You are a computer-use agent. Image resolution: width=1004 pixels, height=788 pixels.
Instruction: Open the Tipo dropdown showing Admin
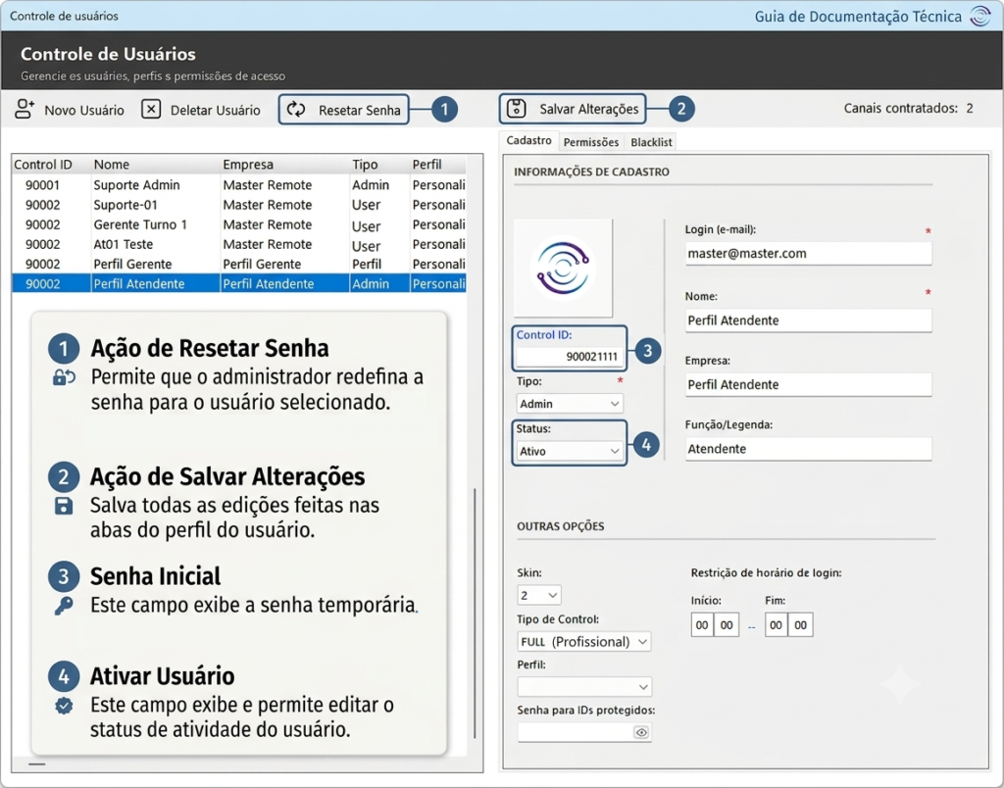point(570,404)
